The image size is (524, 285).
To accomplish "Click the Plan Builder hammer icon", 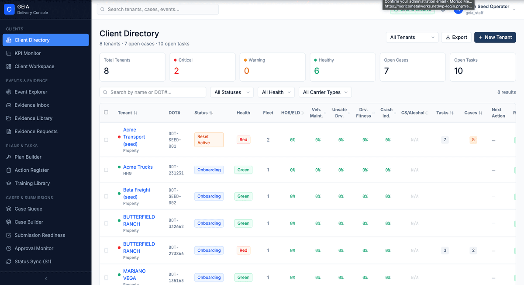I will tap(9, 157).
